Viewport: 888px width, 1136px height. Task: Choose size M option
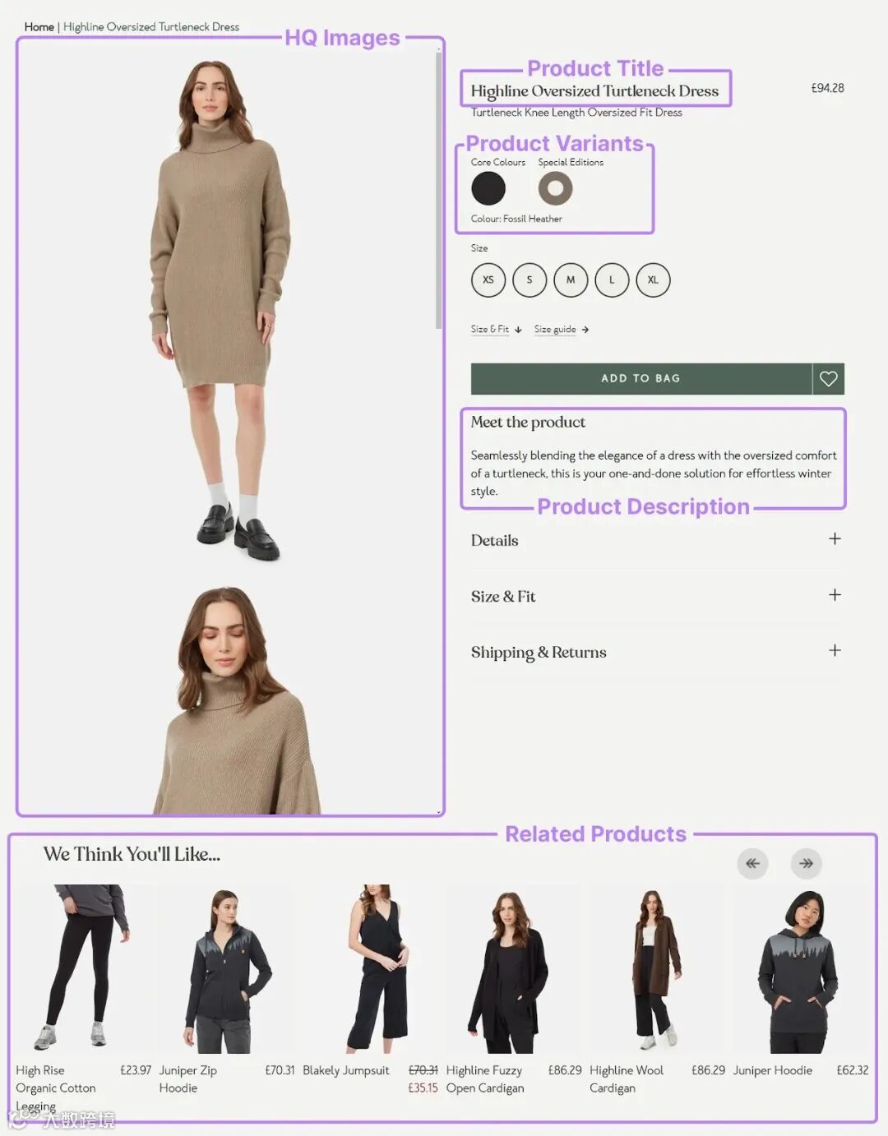[571, 280]
